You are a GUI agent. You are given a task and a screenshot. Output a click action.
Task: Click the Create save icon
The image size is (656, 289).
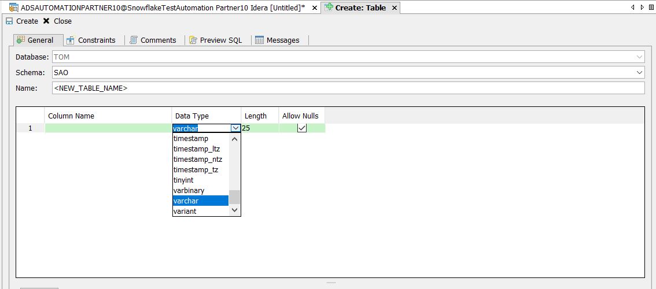(x=9, y=21)
